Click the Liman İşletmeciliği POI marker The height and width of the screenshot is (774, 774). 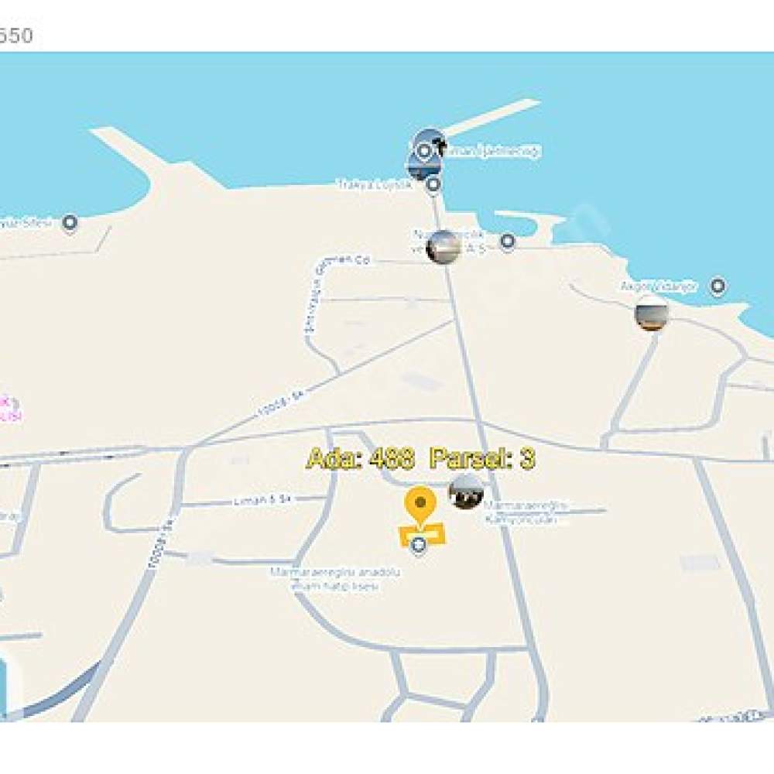click(424, 151)
